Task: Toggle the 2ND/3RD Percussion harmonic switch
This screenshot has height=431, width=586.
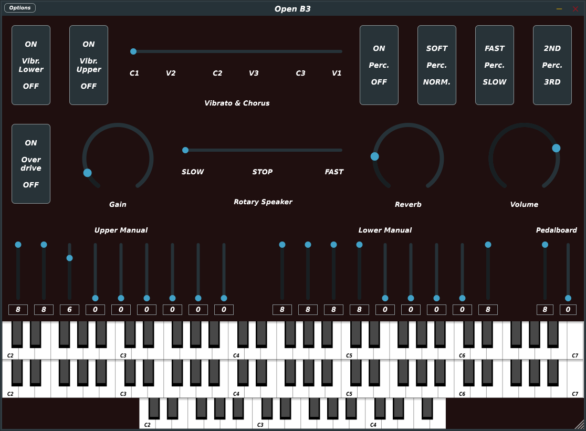Action: coord(552,65)
